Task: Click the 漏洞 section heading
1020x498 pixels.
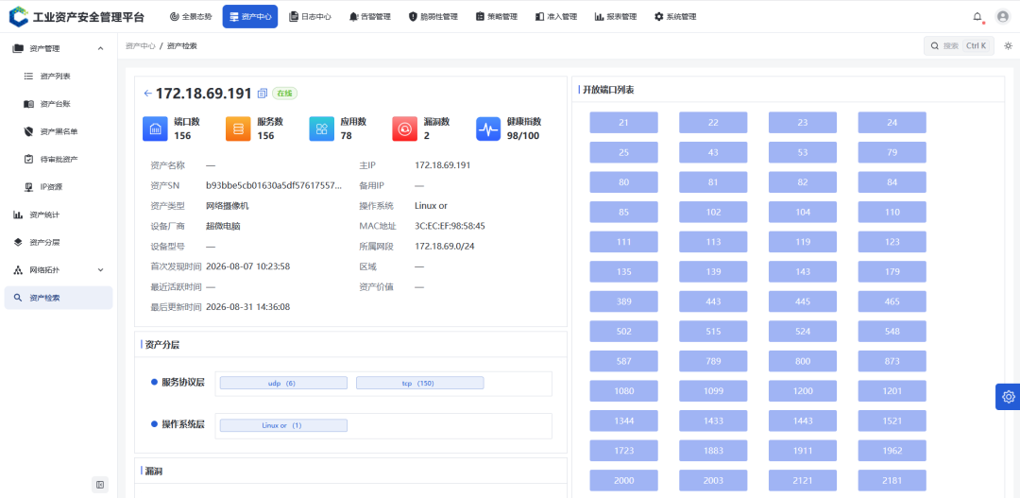Action: (154, 471)
